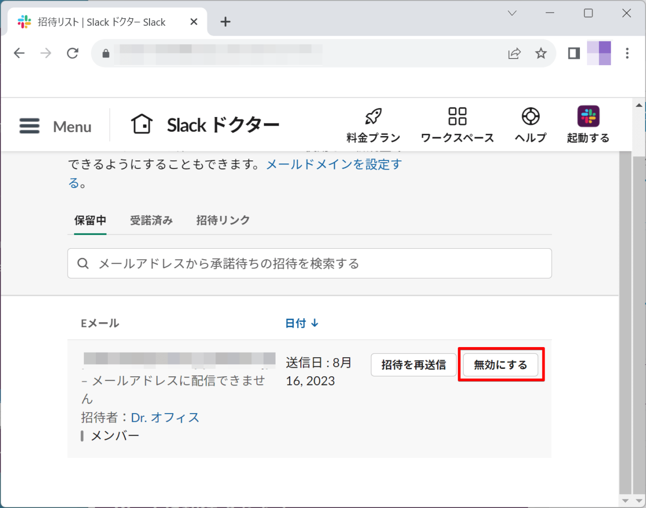The height and width of the screenshot is (508, 646).
Task: Open 料金プラン rocket icon
Action: click(373, 117)
